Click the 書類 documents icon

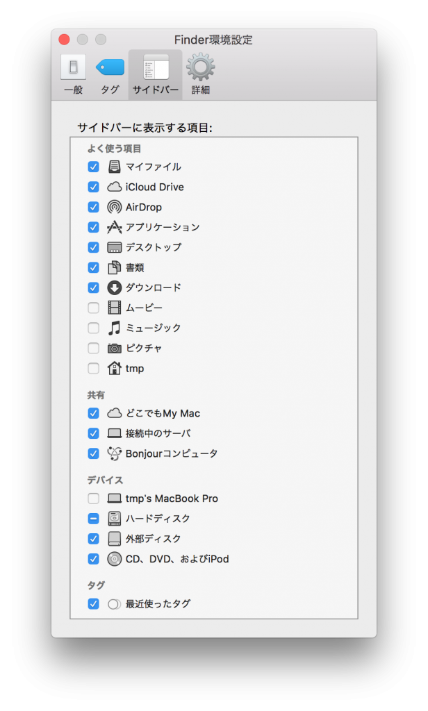pos(115,267)
